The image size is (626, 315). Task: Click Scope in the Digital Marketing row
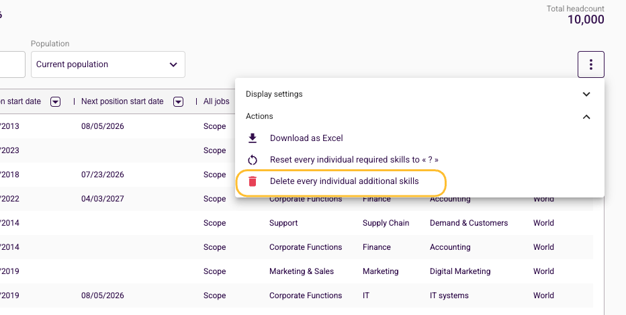(214, 271)
